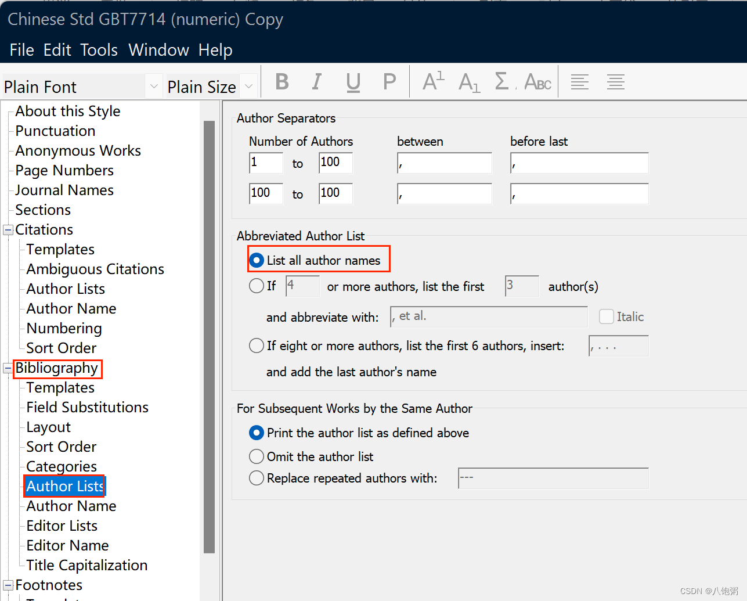The height and width of the screenshot is (601, 747).
Task: Click the Plain text (P) formatting icon
Action: pyautogui.click(x=389, y=81)
